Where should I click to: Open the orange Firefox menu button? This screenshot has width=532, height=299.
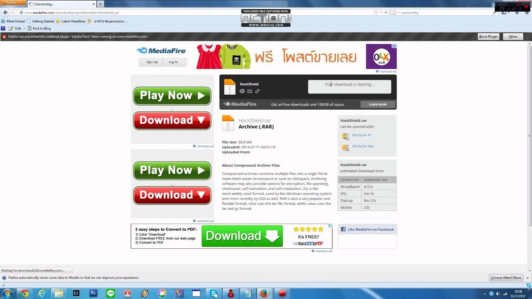coord(13,2)
